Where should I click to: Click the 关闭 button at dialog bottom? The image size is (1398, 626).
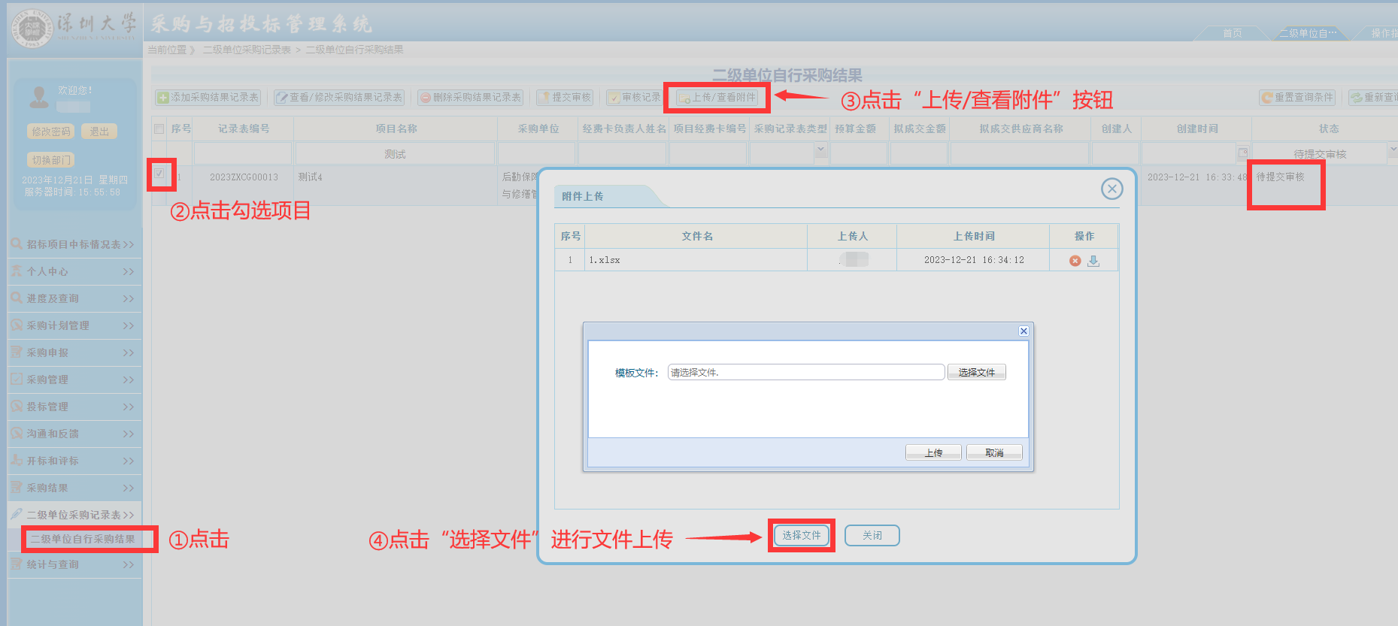[872, 535]
